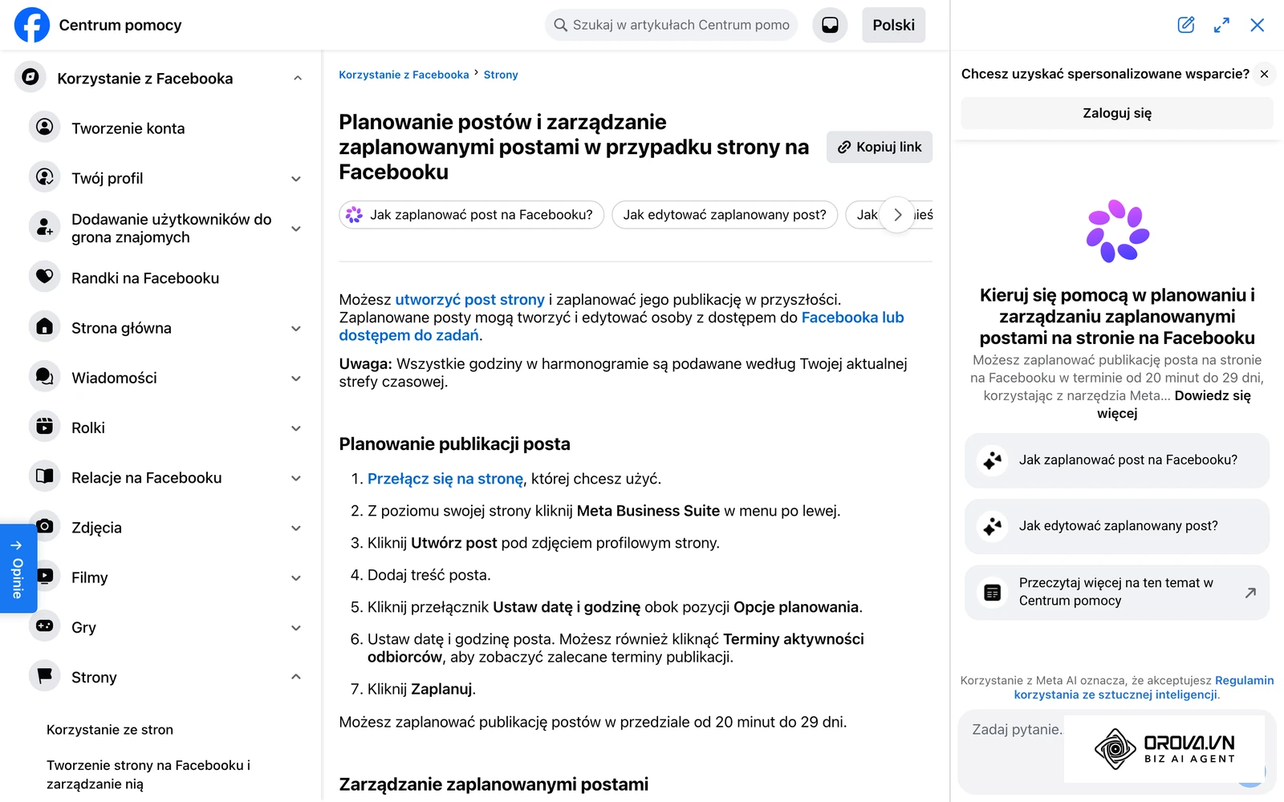Open Regulamin korzystania ze sztucznej inteligencji

[x=1142, y=687]
